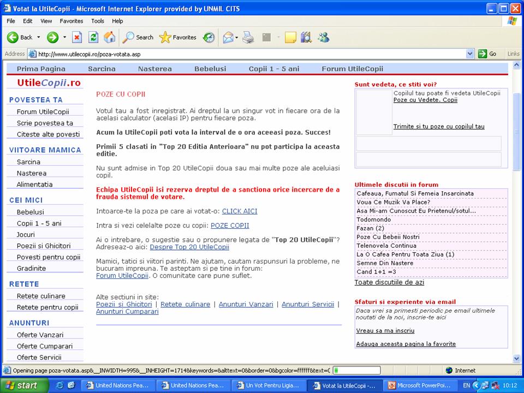The width and height of the screenshot is (524, 393).
Task: Open the POZE COPII link
Action: [230, 225]
